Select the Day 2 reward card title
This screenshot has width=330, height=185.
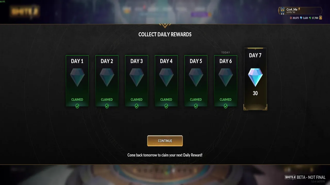pyautogui.click(x=107, y=61)
